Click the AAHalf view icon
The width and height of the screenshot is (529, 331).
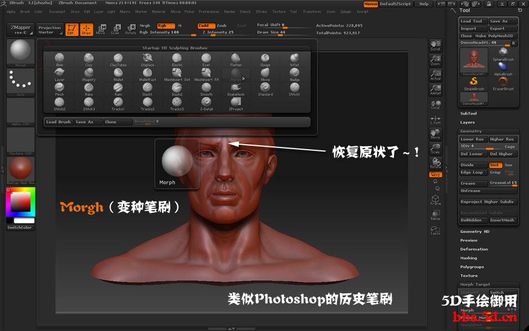[x=435, y=90]
